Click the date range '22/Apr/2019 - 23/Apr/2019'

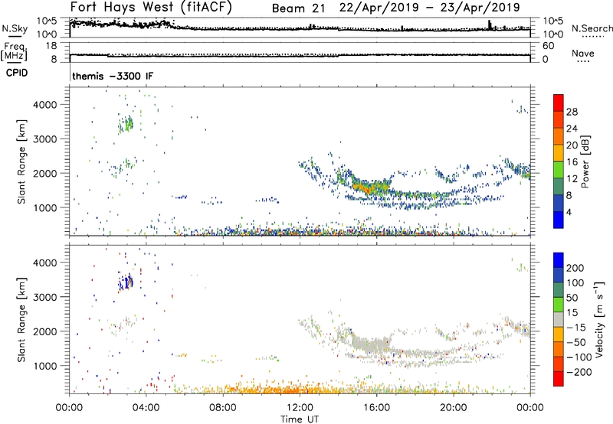[430, 8]
